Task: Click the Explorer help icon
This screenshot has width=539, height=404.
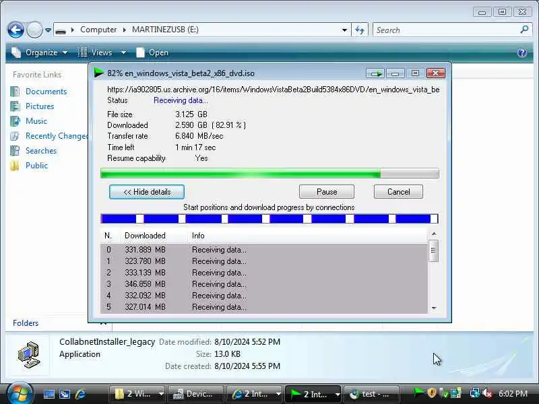Action: [521, 53]
